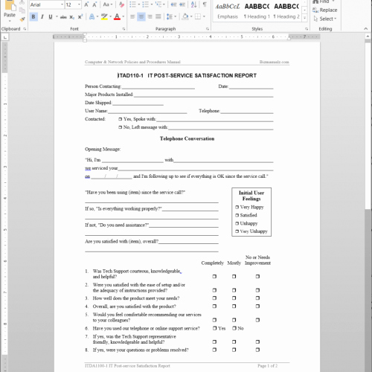The width and height of the screenshot is (372, 372).
Task: Check Completely box for question 3
Action: (214, 298)
